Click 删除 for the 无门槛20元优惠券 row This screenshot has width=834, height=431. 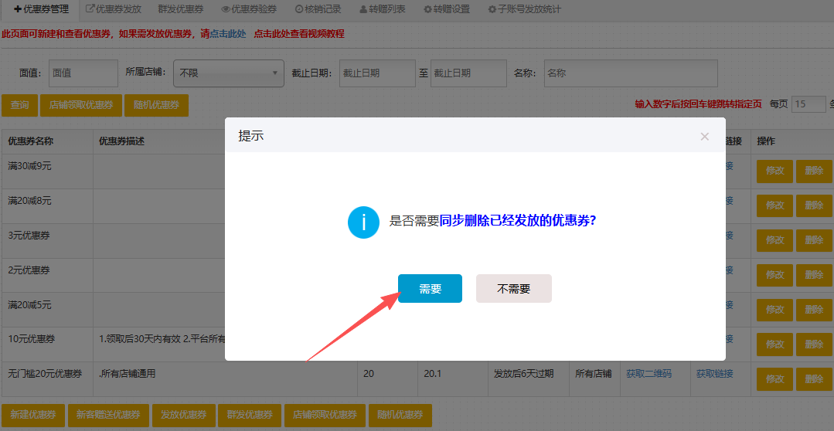pos(814,379)
